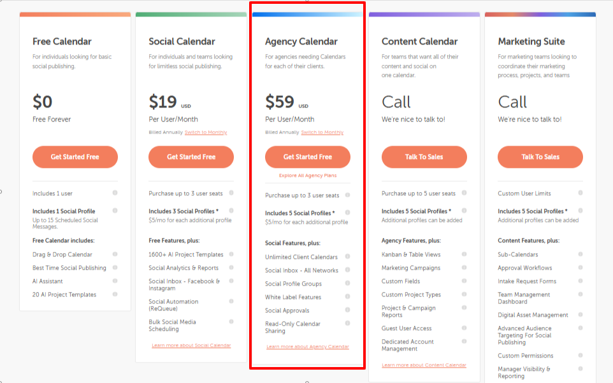Open Explore All Agency Plans link
Screen dimensions: 613x383
308,176
